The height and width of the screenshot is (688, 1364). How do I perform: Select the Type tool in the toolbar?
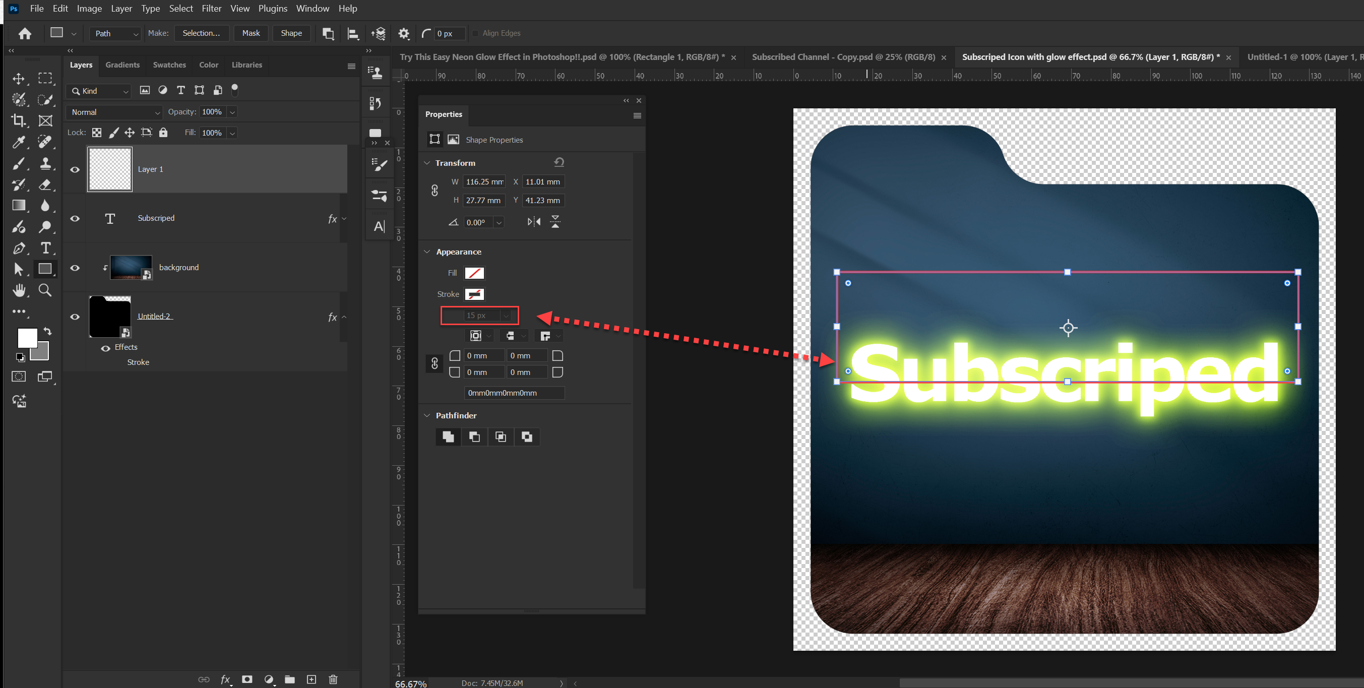tap(46, 248)
